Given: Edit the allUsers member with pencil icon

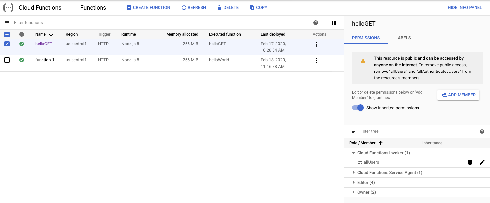Looking at the screenshot, I should (482, 162).
